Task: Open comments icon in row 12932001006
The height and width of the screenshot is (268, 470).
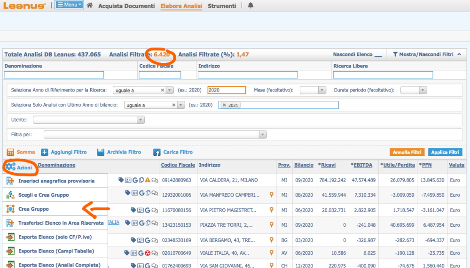Action: pos(154,193)
